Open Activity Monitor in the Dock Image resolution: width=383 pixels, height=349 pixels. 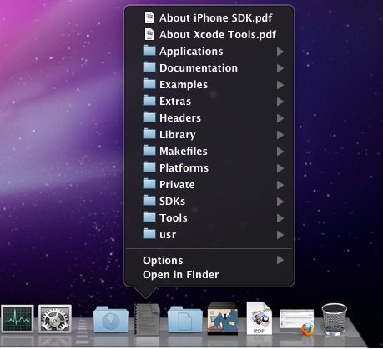[18, 319]
